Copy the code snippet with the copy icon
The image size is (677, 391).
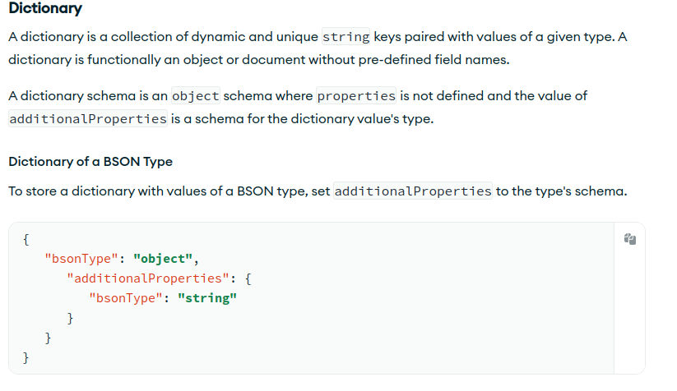click(x=629, y=239)
